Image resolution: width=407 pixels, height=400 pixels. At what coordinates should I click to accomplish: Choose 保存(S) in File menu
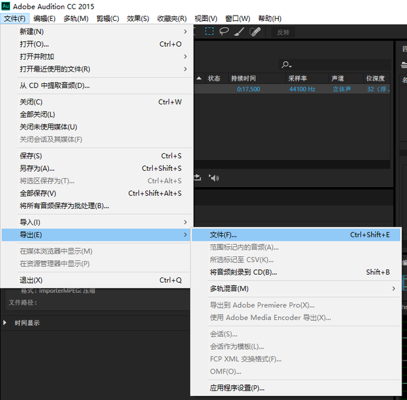(96, 156)
